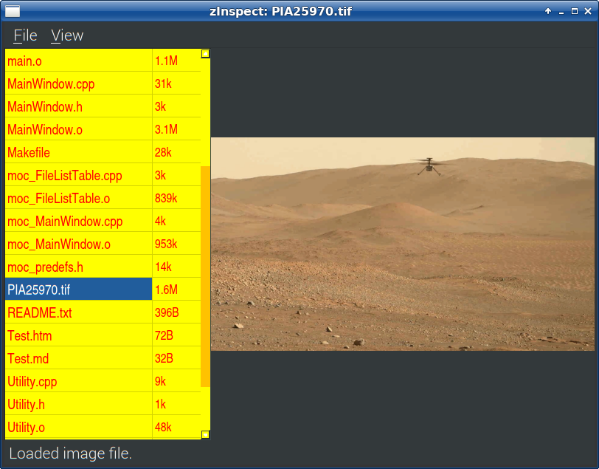This screenshot has width=599, height=469.
Task: Maximize the zInspect window
Action: [x=574, y=11]
